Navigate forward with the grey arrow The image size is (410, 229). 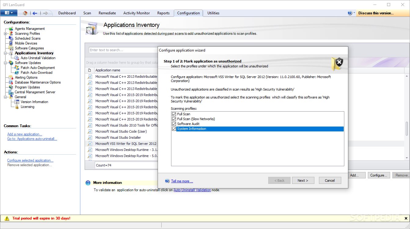tap(45, 13)
